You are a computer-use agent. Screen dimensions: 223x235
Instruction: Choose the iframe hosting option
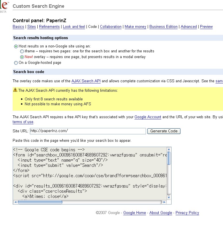pyautogui.click(x=22, y=51)
